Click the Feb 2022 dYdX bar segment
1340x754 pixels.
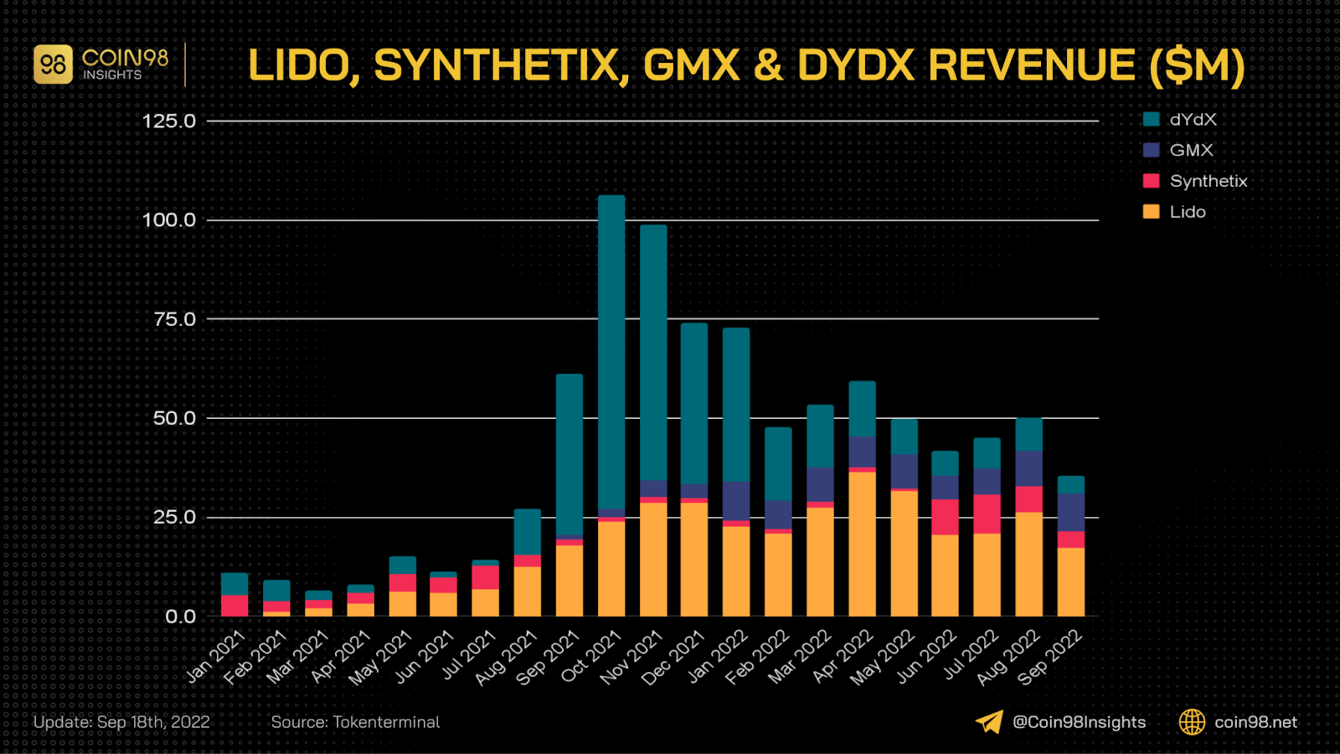778,464
